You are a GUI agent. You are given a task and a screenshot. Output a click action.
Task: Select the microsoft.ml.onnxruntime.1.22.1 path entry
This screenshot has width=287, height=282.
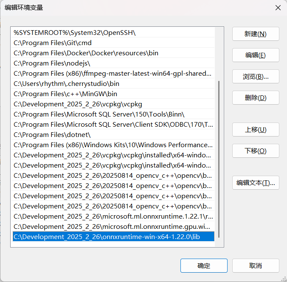[113, 216]
